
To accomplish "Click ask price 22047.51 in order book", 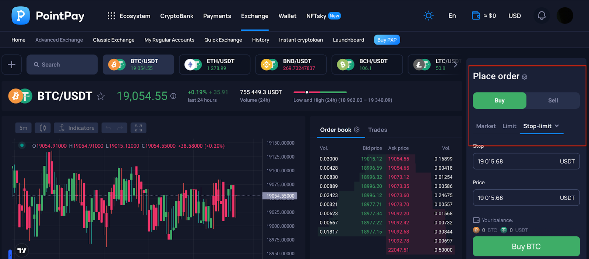I will click(399, 250).
